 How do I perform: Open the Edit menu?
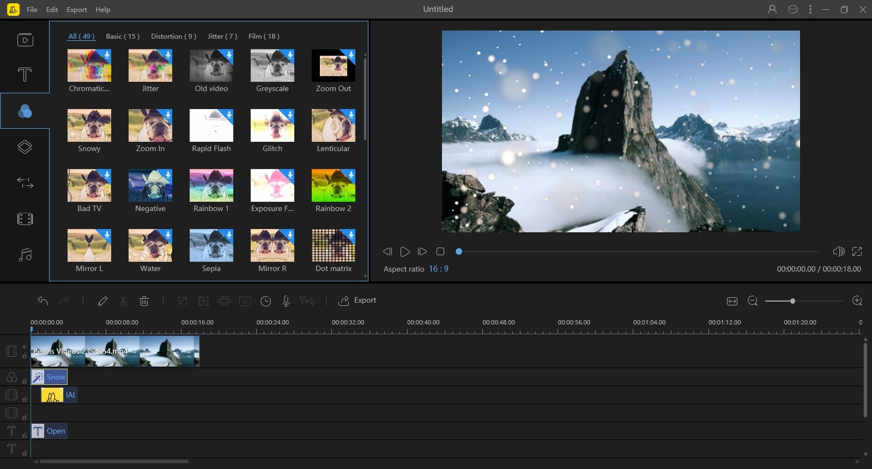click(x=52, y=9)
